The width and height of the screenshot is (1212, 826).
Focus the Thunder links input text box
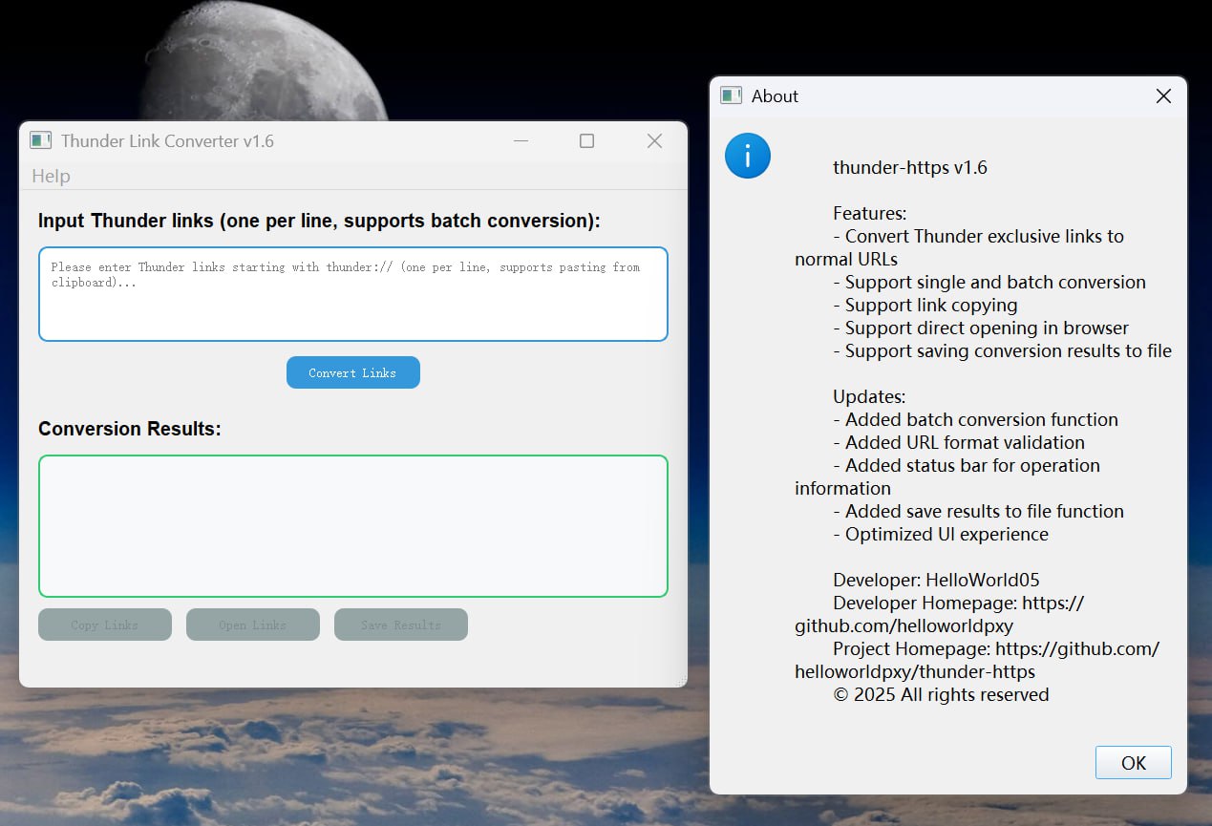(x=352, y=306)
